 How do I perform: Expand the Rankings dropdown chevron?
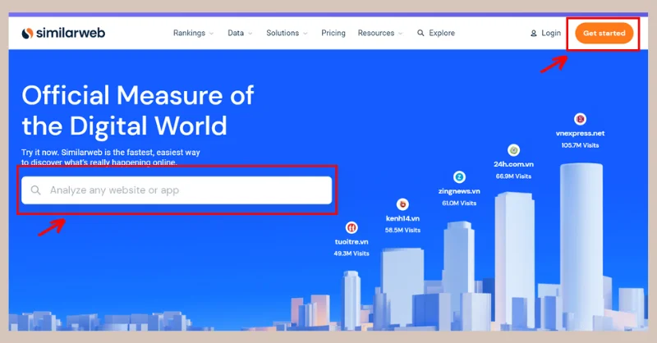pos(211,34)
